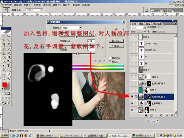Viewport: 184px width, 138px height.
Task: Open the gray background color swatch
Action: tap(8, 88)
